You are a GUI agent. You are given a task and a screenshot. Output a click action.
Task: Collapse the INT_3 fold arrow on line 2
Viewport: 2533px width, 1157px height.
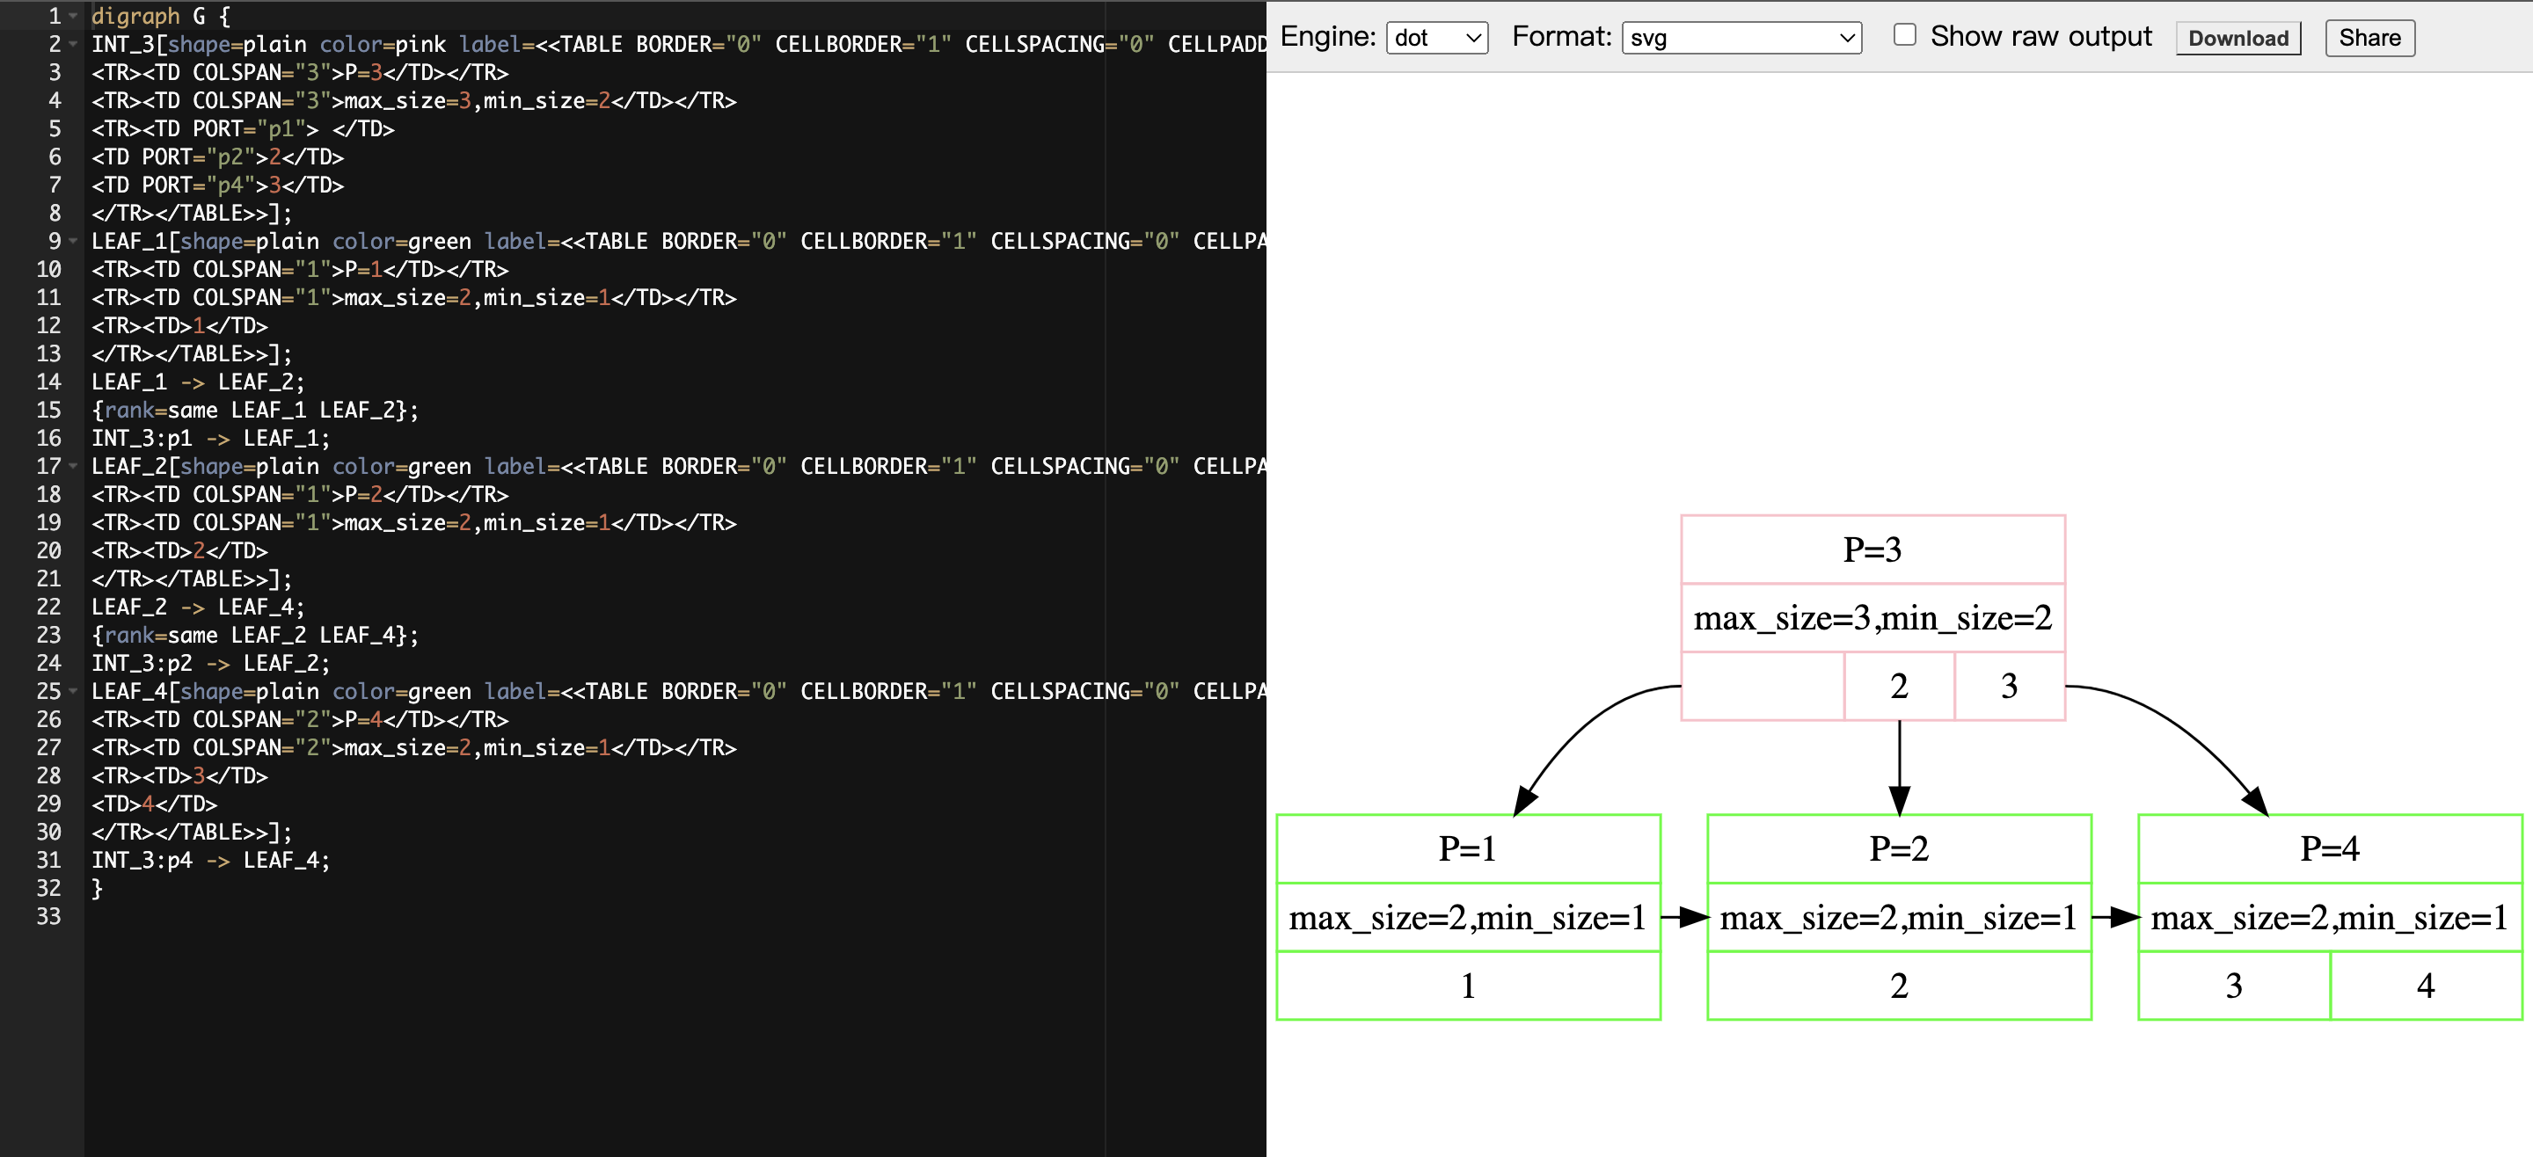pos(73,44)
